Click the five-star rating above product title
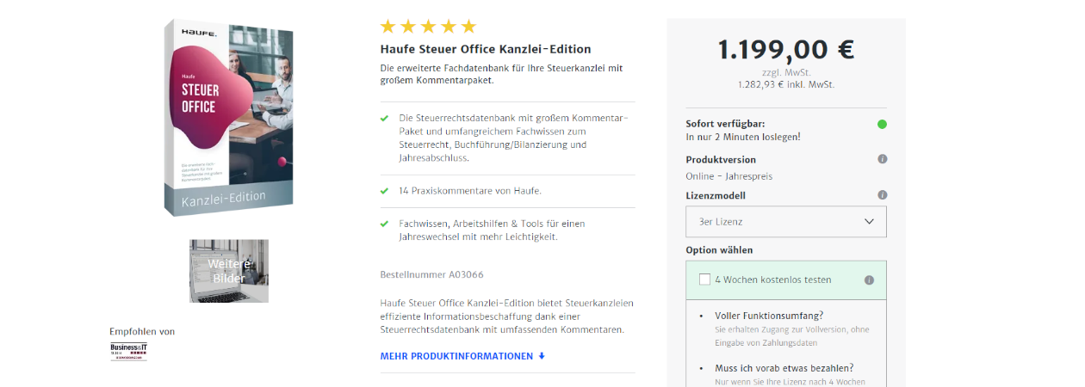This screenshot has height=387, width=1085. coord(428,27)
